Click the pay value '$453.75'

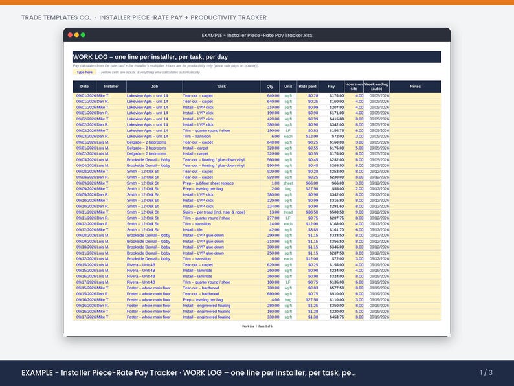click(337, 317)
